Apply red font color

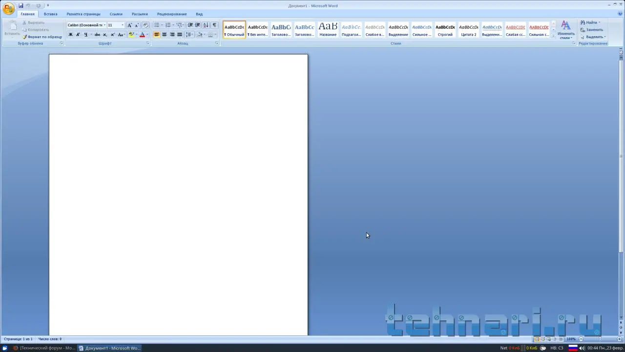pos(142,35)
